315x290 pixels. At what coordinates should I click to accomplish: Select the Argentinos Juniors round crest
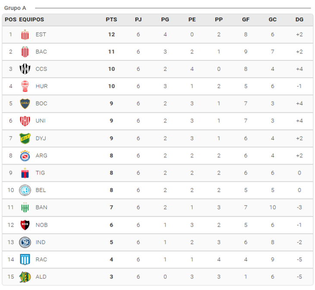click(x=25, y=156)
